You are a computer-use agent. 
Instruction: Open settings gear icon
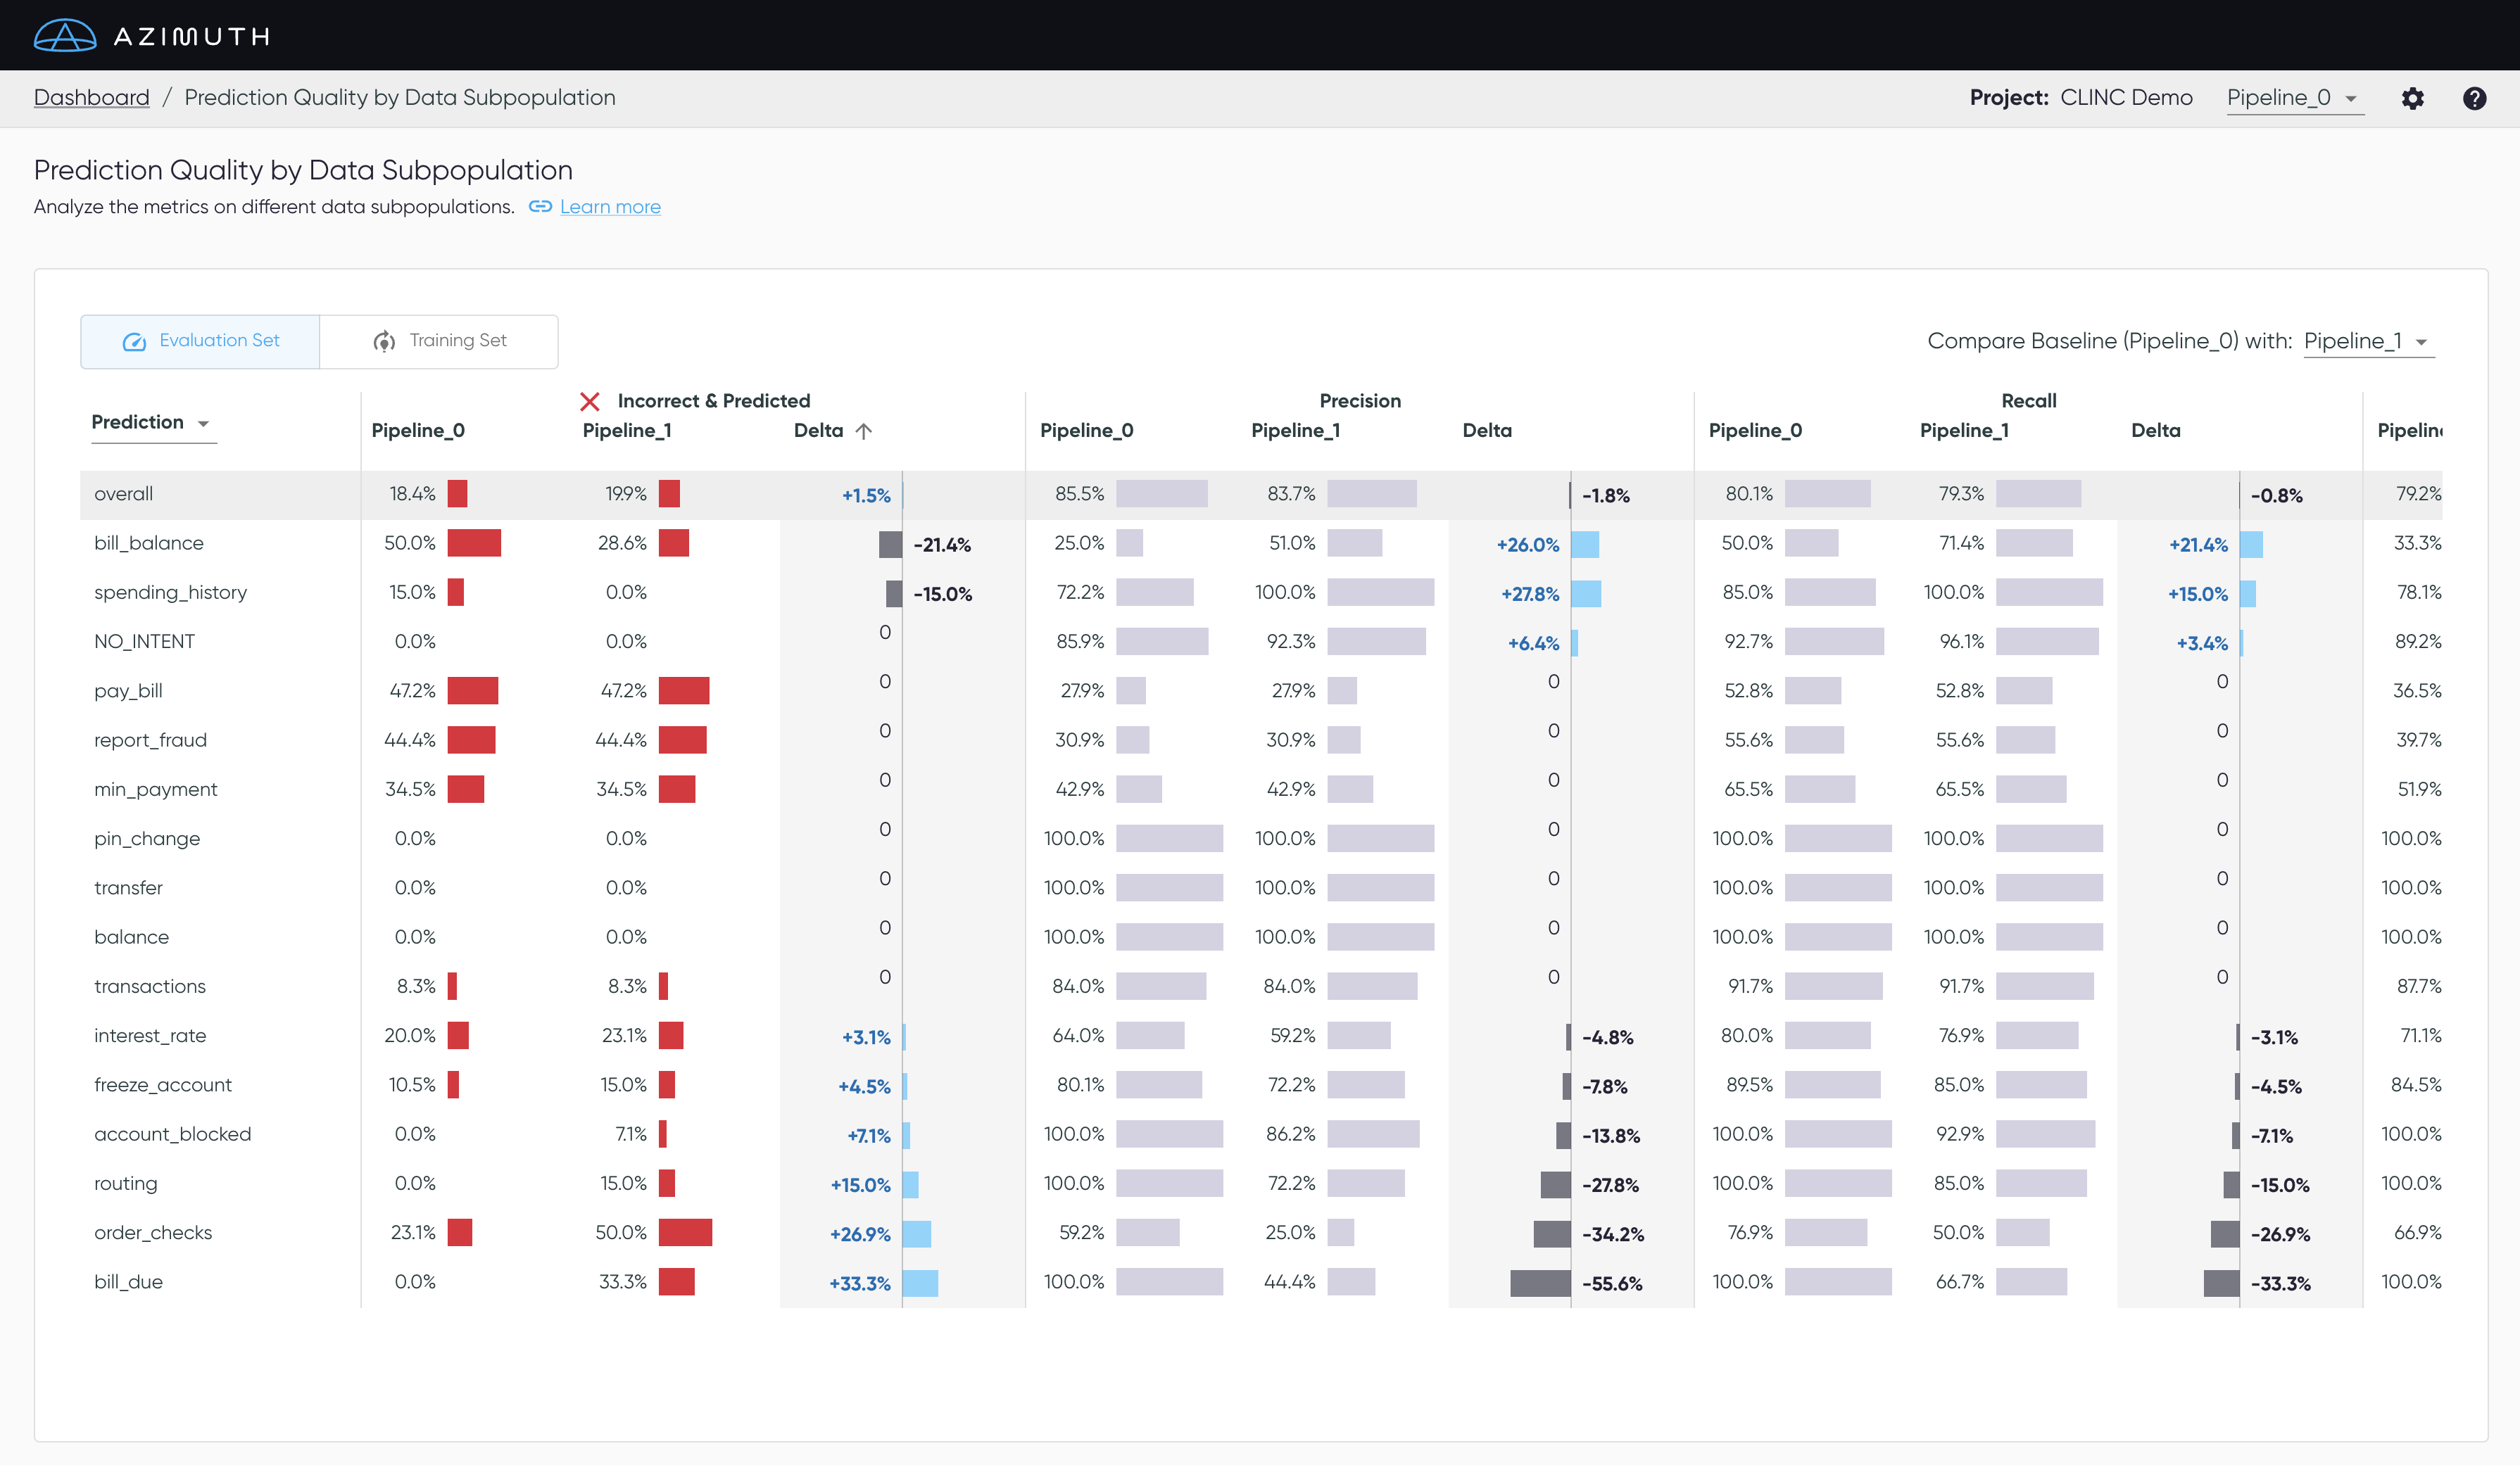click(2412, 98)
